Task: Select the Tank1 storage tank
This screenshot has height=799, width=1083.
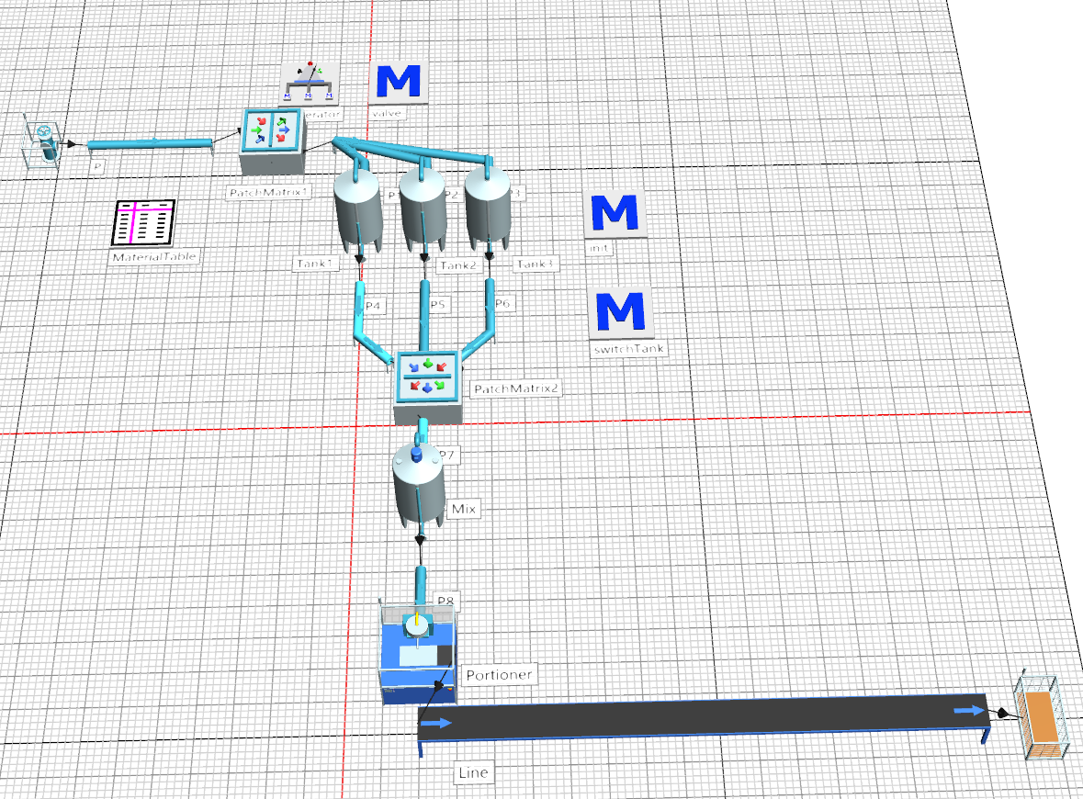Action: pyautogui.click(x=357, y=211)
